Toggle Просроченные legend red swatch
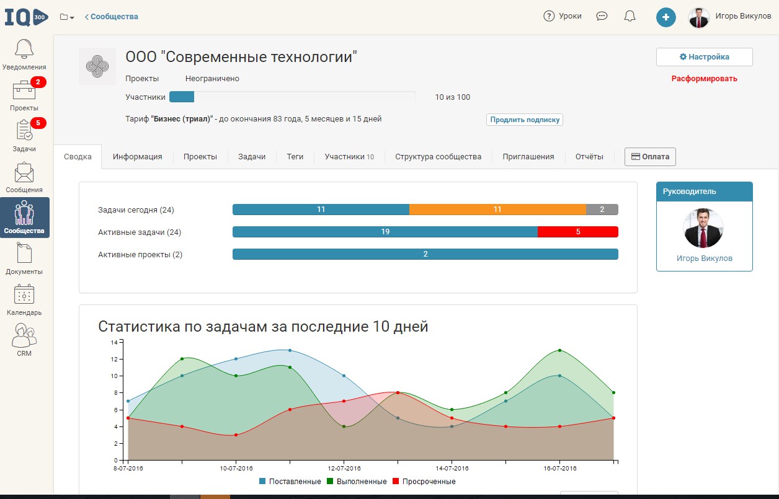The image size is (779, 499). 395,482
